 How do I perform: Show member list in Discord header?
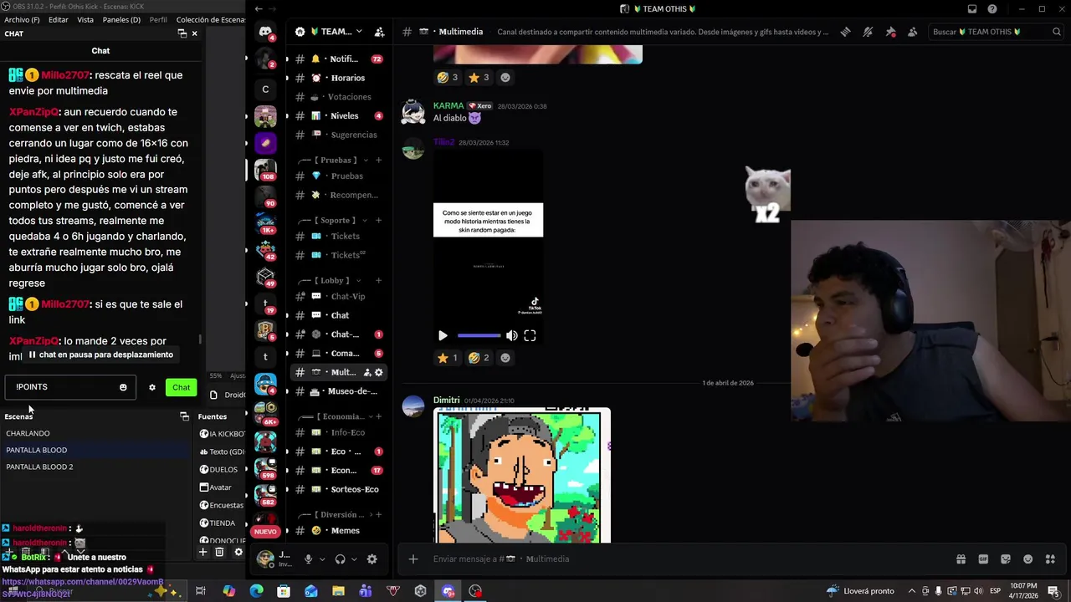point(912,32)
